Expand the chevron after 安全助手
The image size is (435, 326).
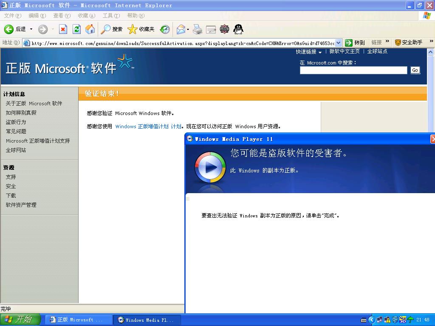pos(431,41)
